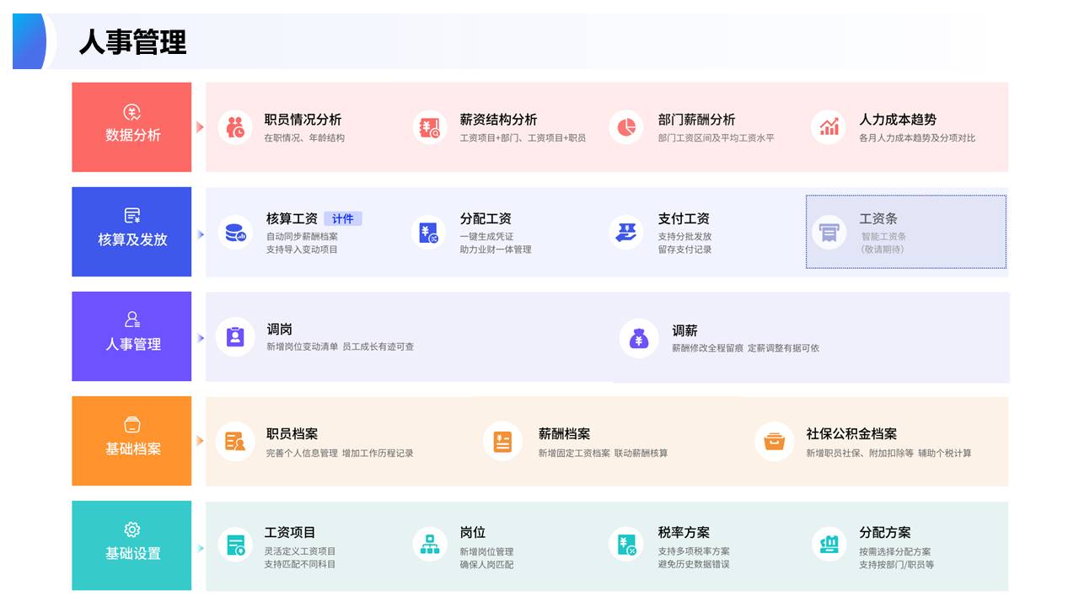Click the 支付工资 icon
This screenshot has height=607, width=1079.
[x=625, y=232]
